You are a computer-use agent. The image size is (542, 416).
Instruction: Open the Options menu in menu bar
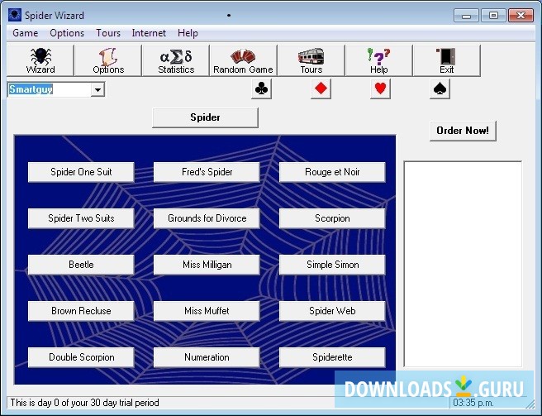pyautogui.click(x=67, y=33)
